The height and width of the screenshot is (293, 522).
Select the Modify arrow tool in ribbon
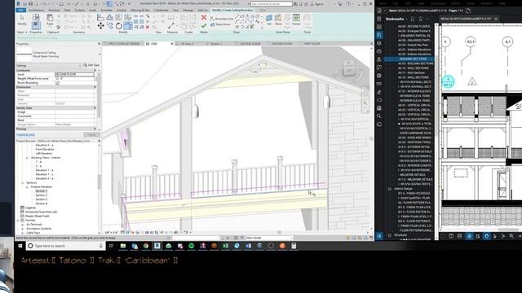coord(22,20)
